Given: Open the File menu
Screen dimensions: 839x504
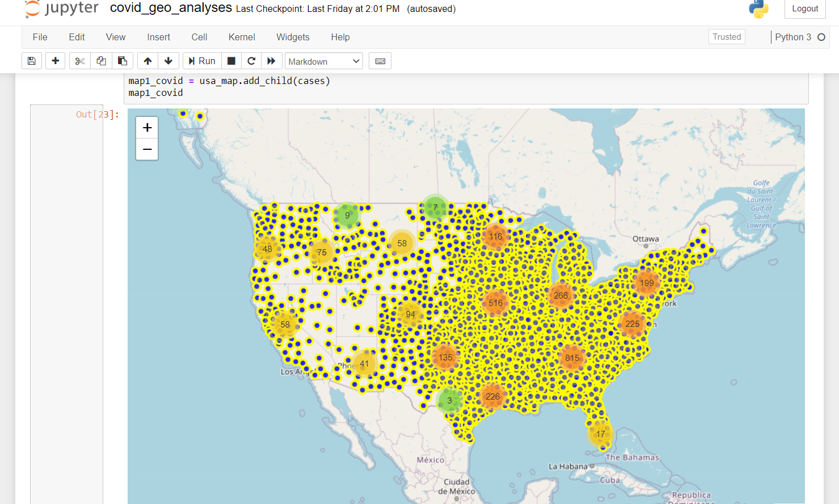Looking at the screenshot, I should (40, 37).
